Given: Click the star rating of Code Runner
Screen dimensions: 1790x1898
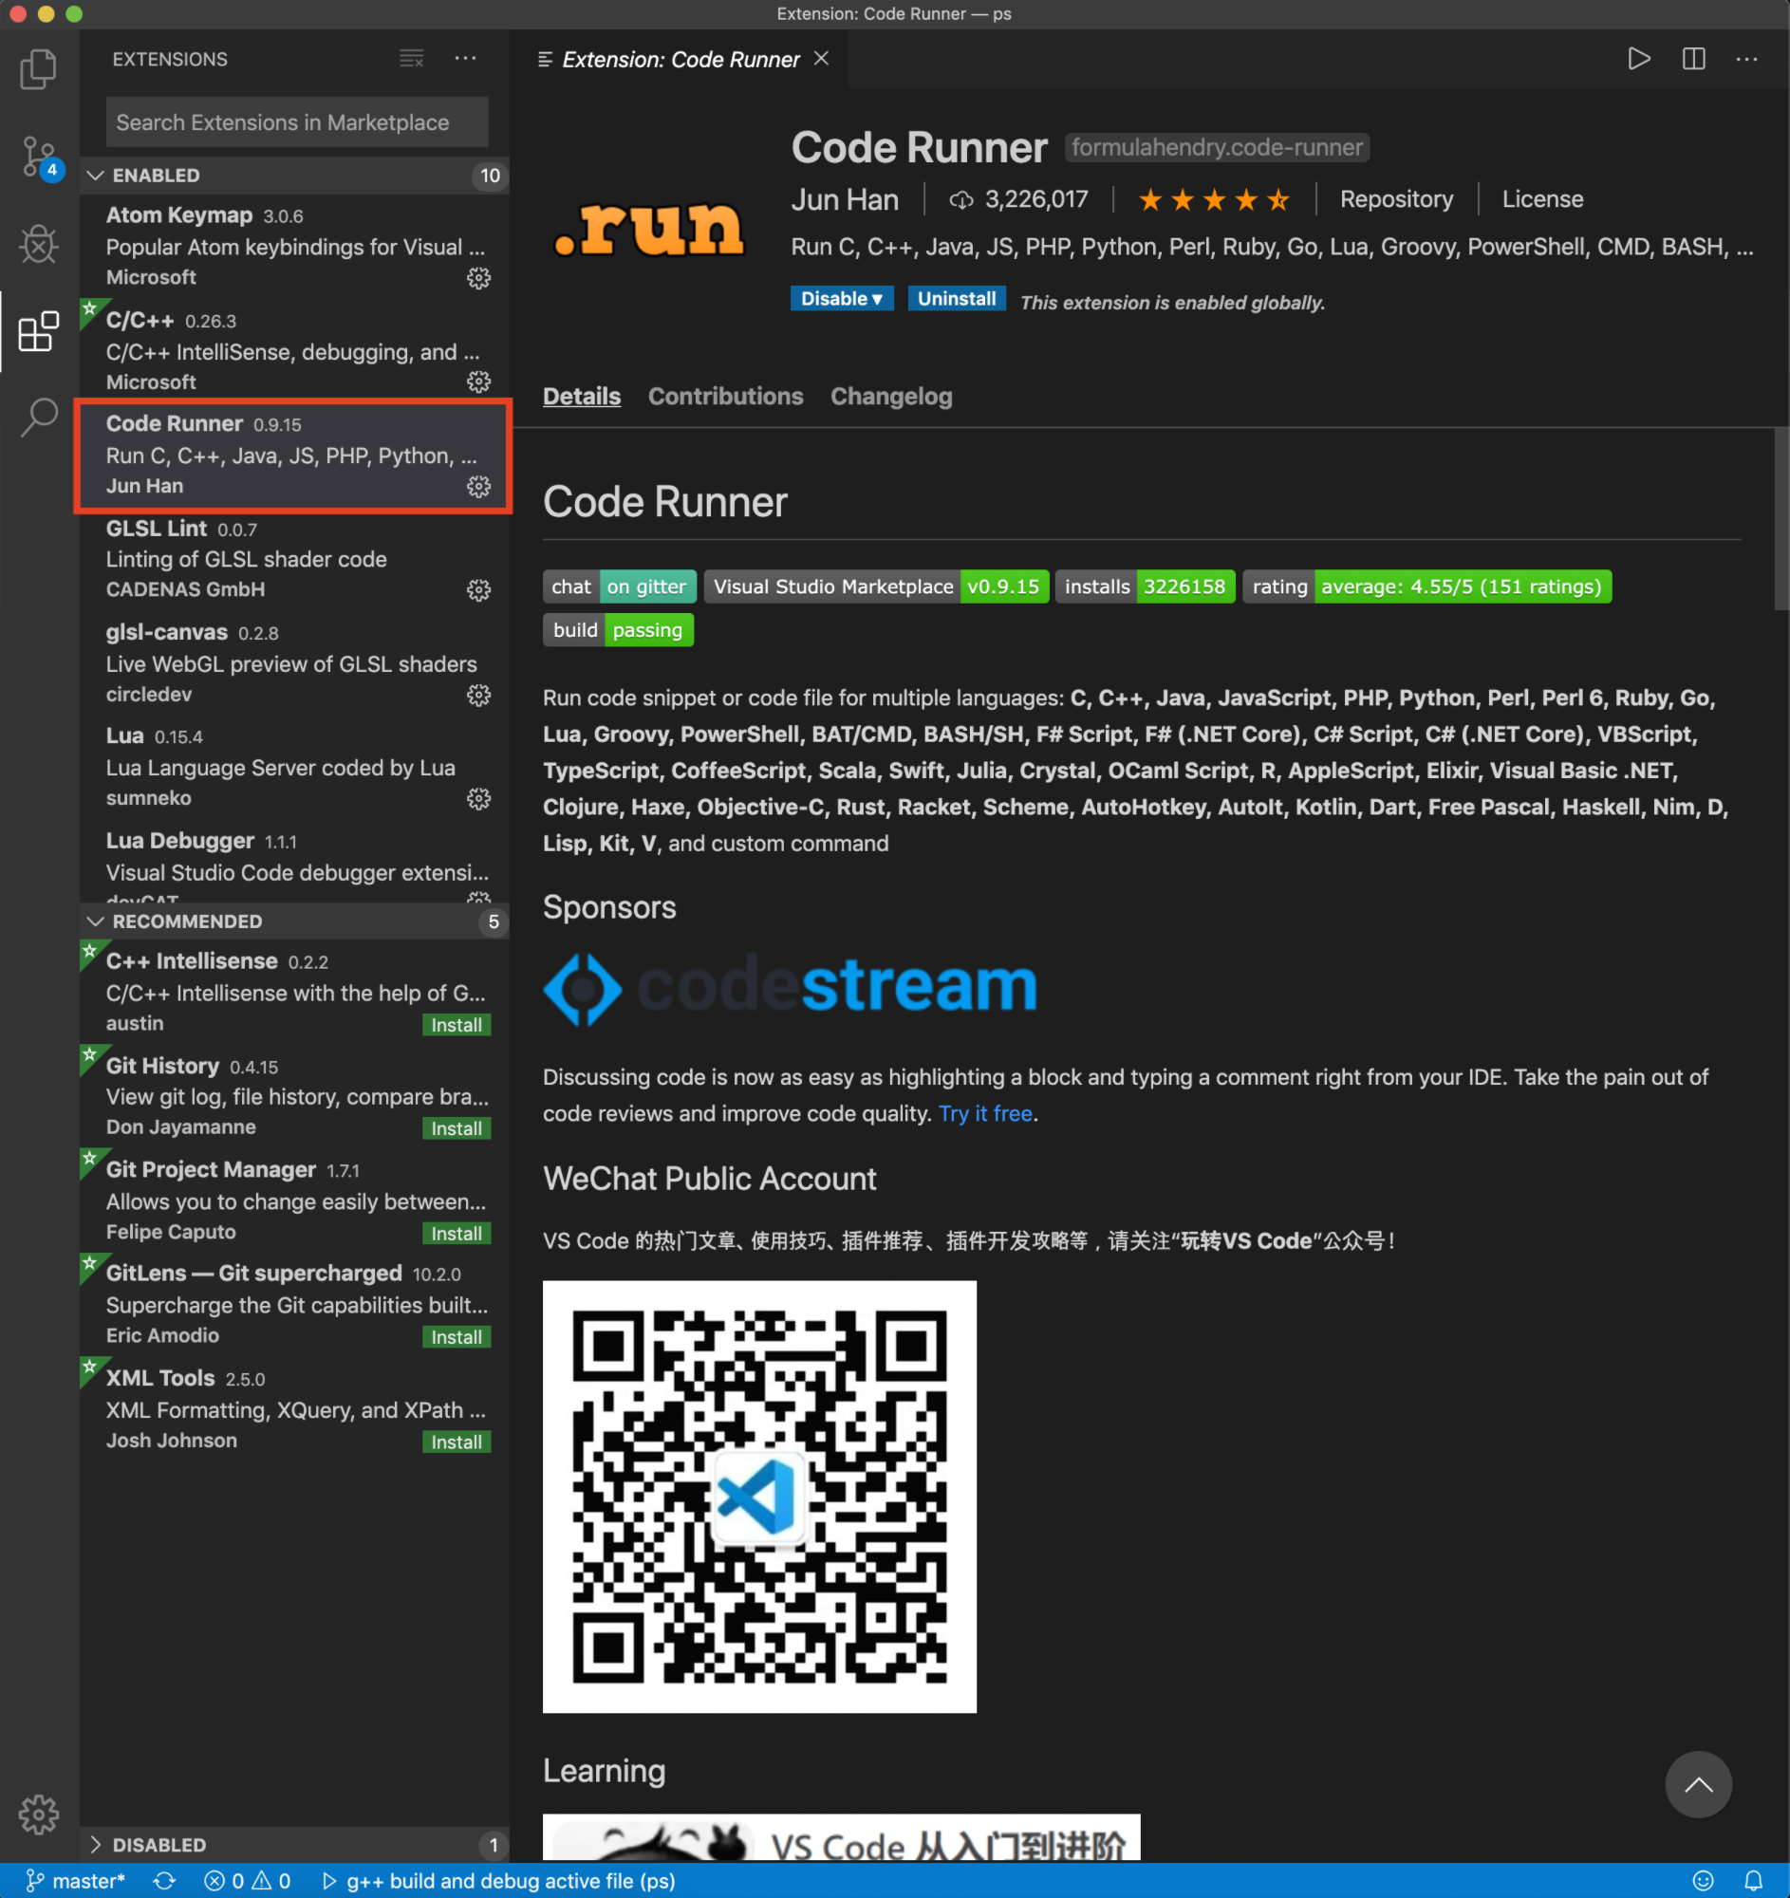Looking at the screenshot, I should [1213, 199].
